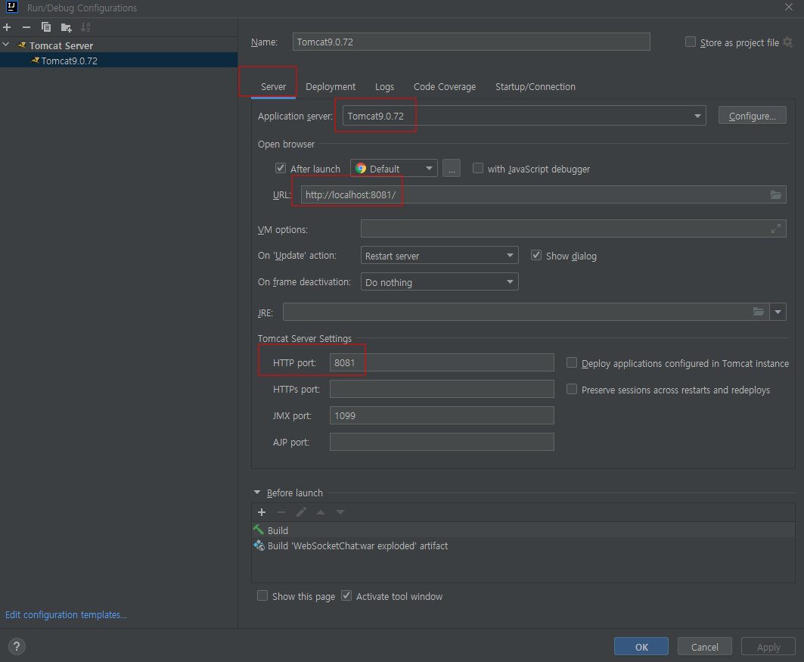The width and height of the screenshot is (804, 662).
Task: Edit the selected Before launch task
Action: coord(301,512)
